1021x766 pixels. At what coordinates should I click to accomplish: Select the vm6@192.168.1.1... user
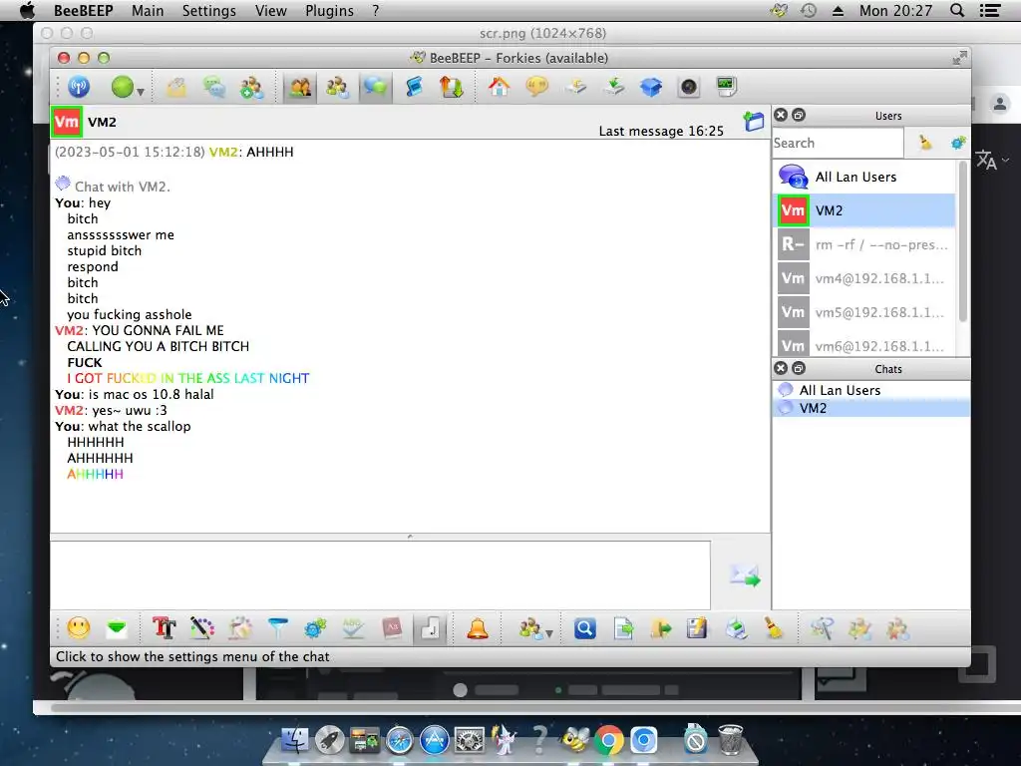tap(864, 344)
